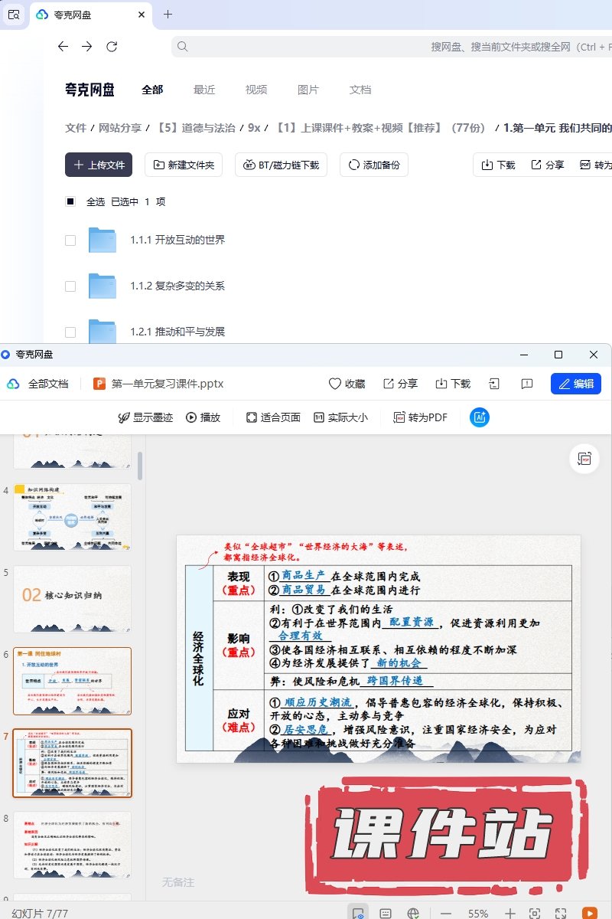This screenshot has width=612, height=919.
Task: Start slideshow with the orange play icon
Action: coord(589,914)
